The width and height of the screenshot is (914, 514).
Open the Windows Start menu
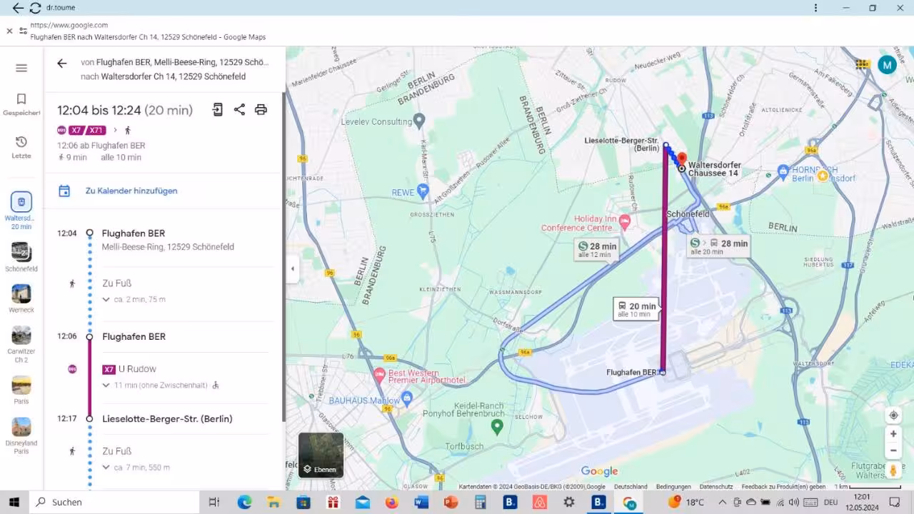pyautogui.click(x=14, y=502)
